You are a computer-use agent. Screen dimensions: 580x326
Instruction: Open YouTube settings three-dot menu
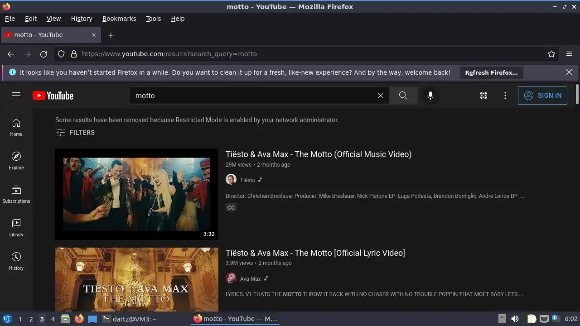(505, 96)
